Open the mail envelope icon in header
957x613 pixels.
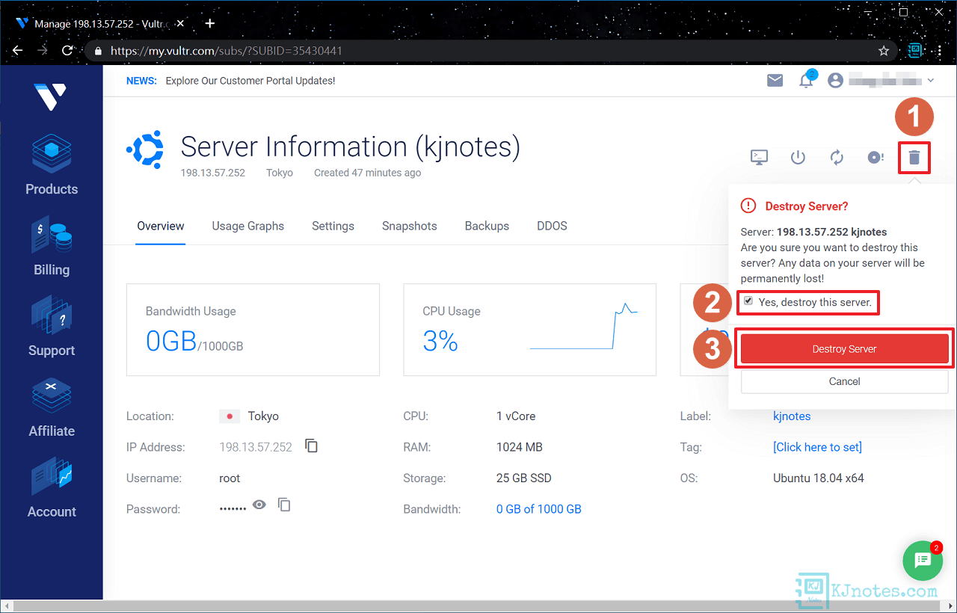775,81
